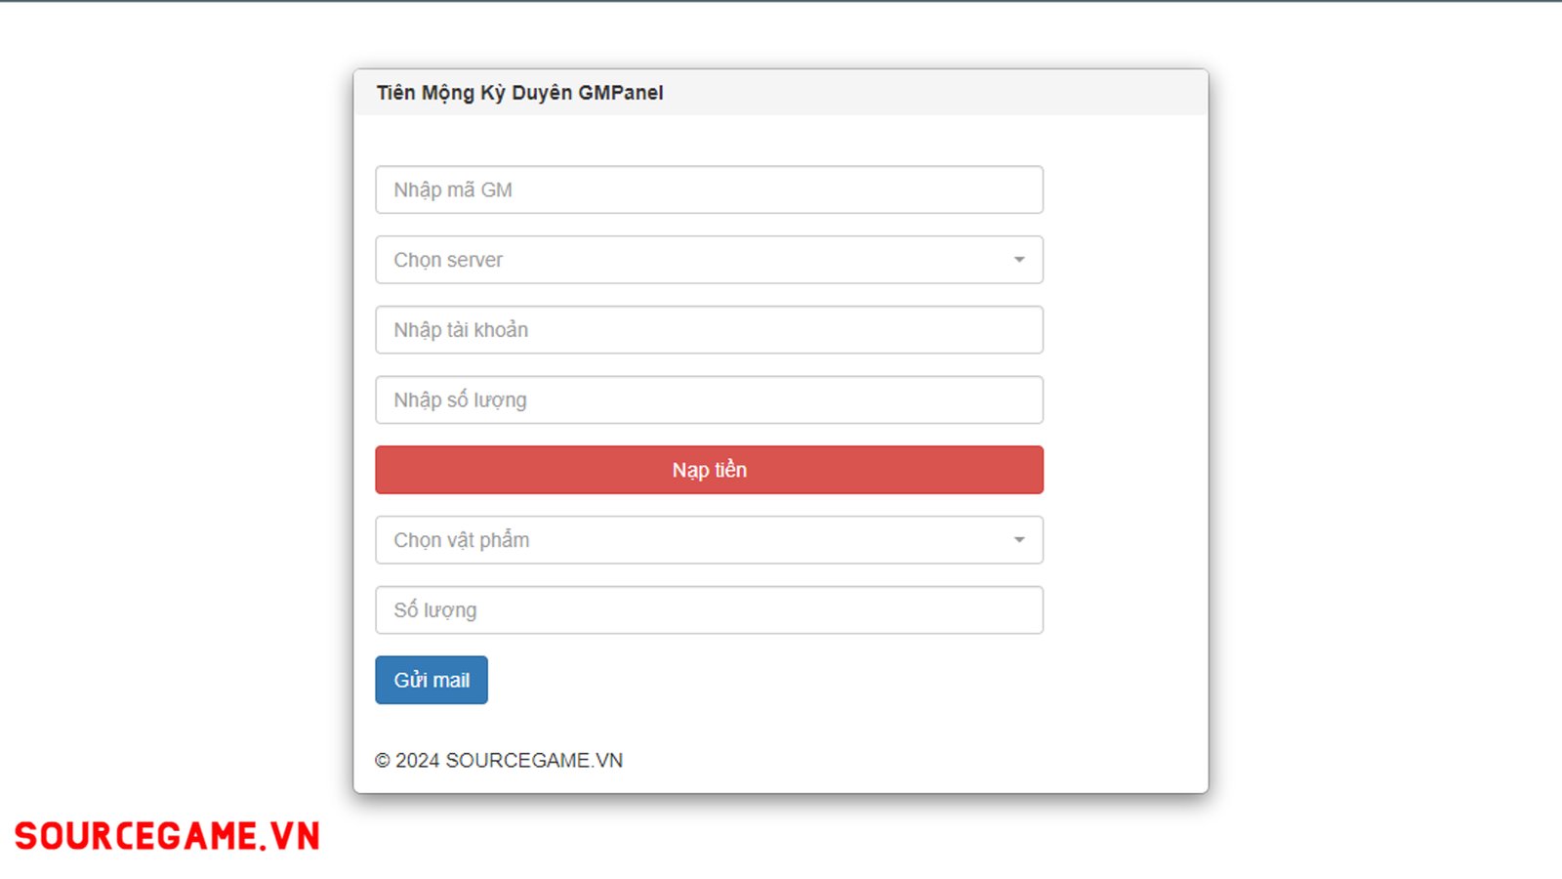Click the red SOURCEGAME.VN watermark logo
1562x879 pixels.
click(167, 836)
